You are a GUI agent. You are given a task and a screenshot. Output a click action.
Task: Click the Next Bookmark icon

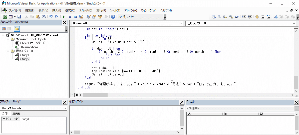tap(281, 17)
